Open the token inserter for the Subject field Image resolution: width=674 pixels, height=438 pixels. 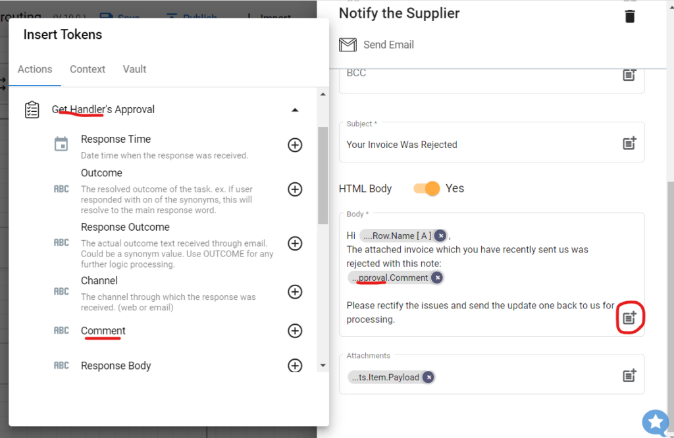pos(629,142)
